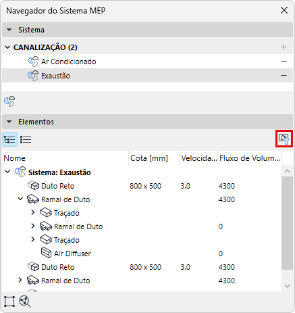The height and width of the screenshot is (313, 295).
Task: Select the Ar Condicionado system
Action: 147,62
